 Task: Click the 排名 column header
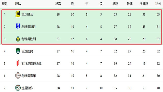[x=5, y=4]
